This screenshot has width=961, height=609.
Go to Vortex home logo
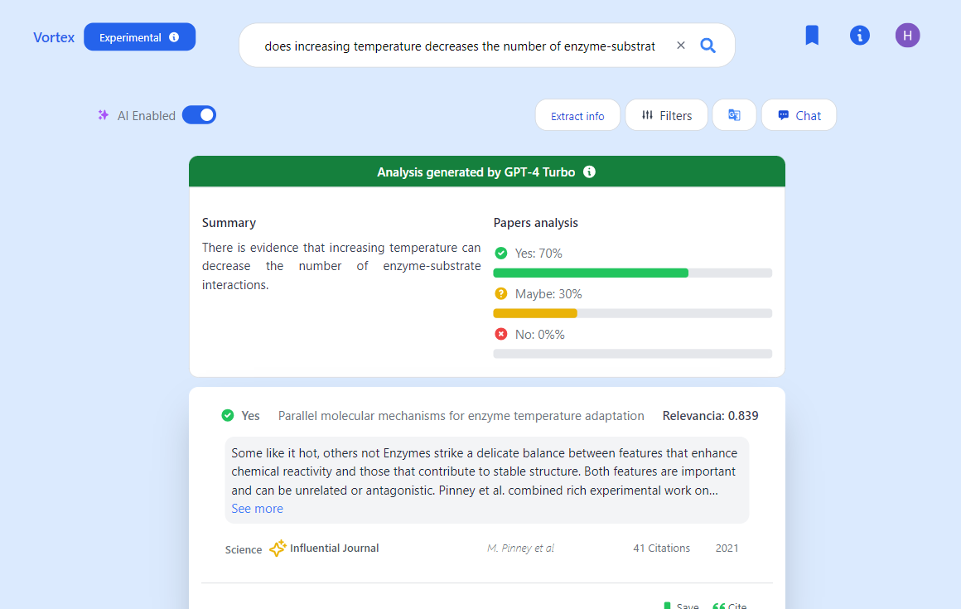tap(54, 37)
